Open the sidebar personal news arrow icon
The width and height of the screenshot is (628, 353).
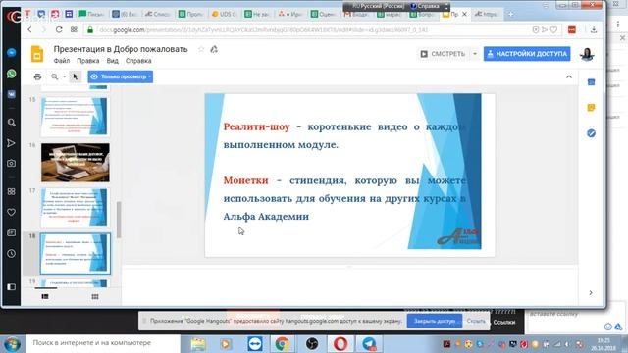[11, 143]
